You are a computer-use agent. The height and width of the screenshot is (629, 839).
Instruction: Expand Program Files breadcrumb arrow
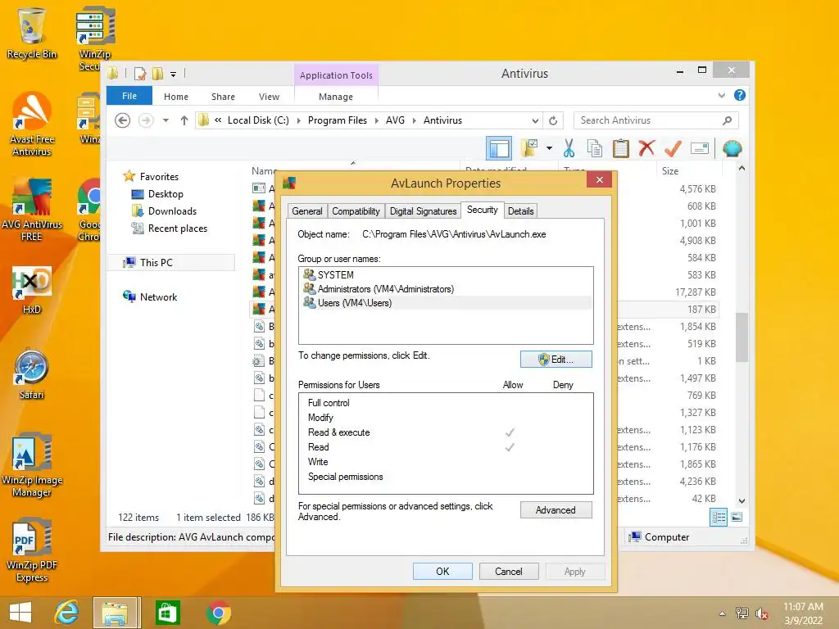376,120
